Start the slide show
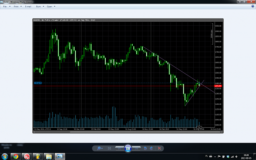The image size is (256, 160). 128,148
